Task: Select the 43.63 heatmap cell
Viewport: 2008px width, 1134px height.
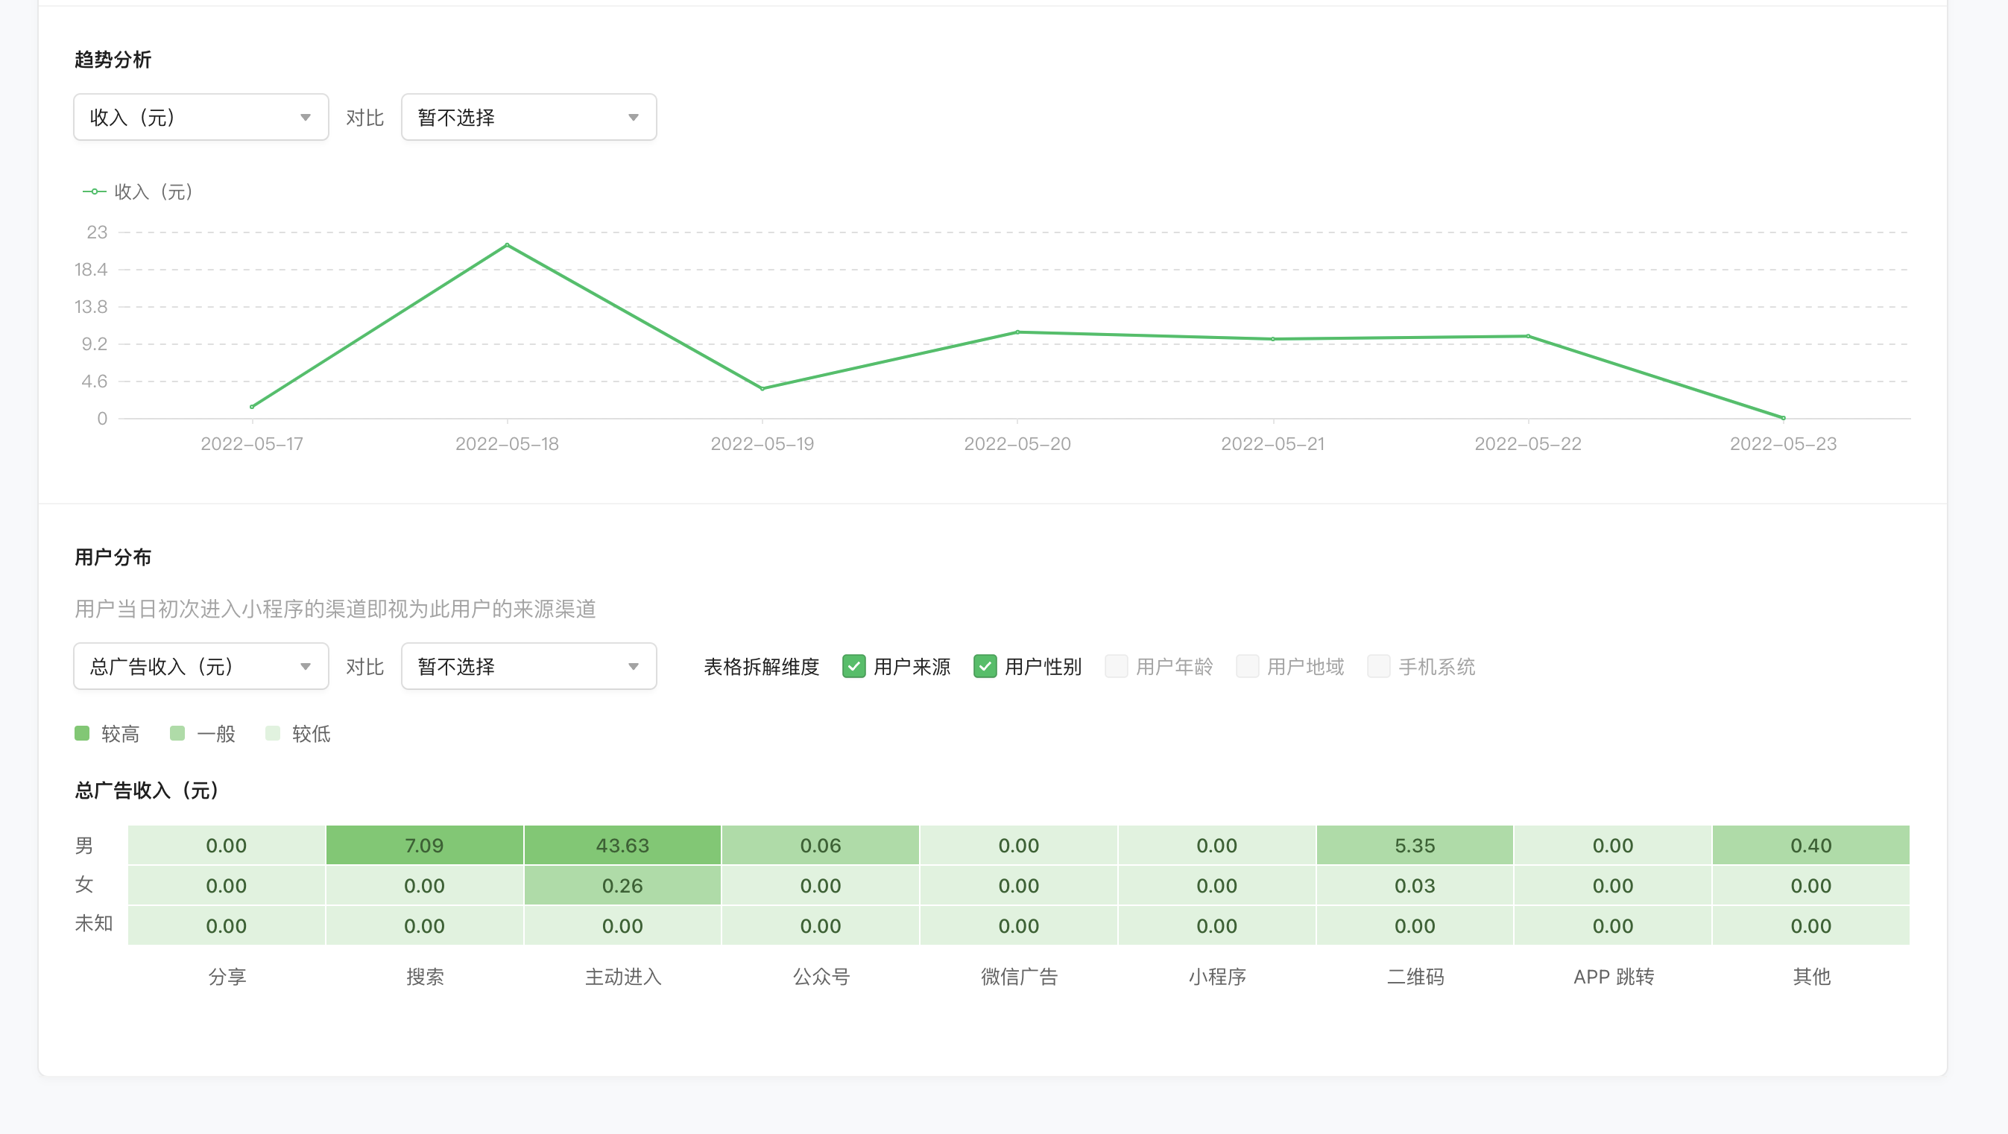Action: click(622, 846)
